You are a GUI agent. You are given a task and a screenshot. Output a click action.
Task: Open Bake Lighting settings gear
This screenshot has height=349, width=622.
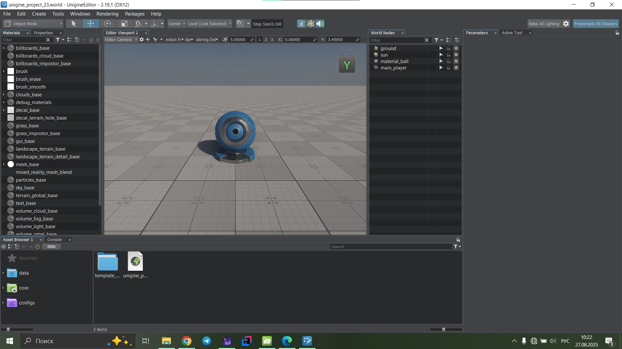tap(566, 24)
